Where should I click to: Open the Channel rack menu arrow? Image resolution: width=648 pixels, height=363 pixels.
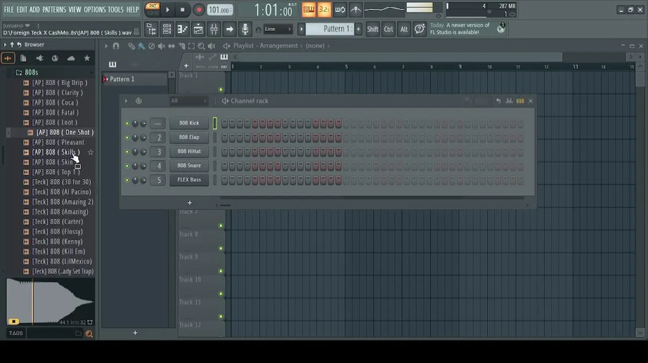[126, 101]
